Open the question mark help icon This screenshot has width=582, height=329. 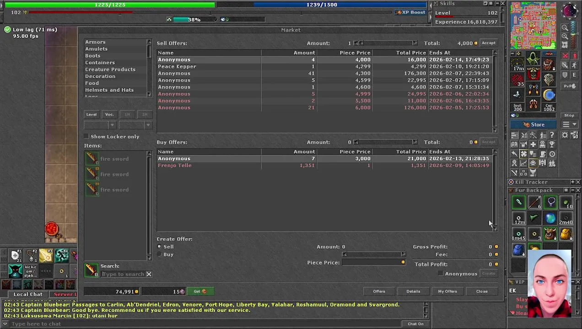(x=552, y=135)
